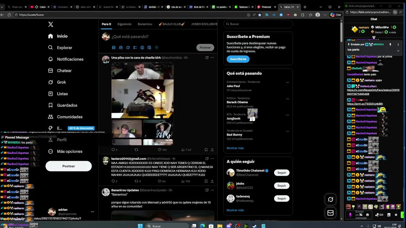This screenshot has height=228, width=406.
Task: Open the Jake Paul trend
Action: click(x=233, y=86)
